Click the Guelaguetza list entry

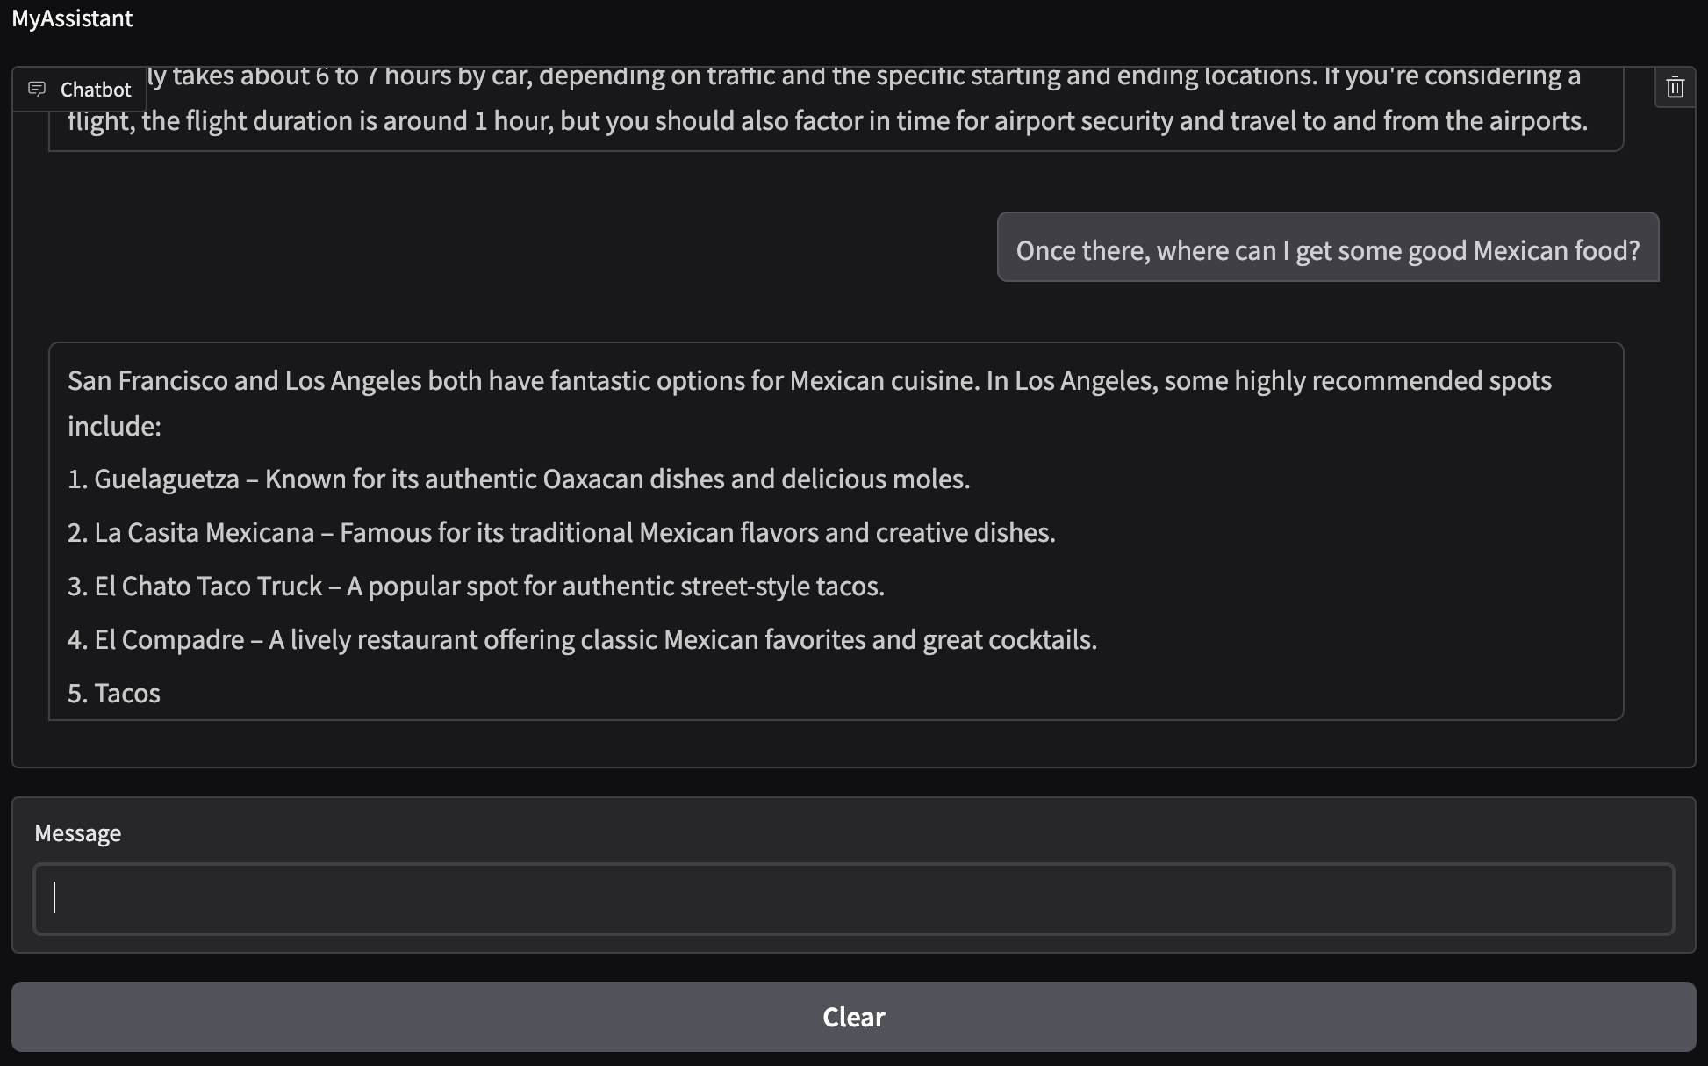tap(518, 479)
